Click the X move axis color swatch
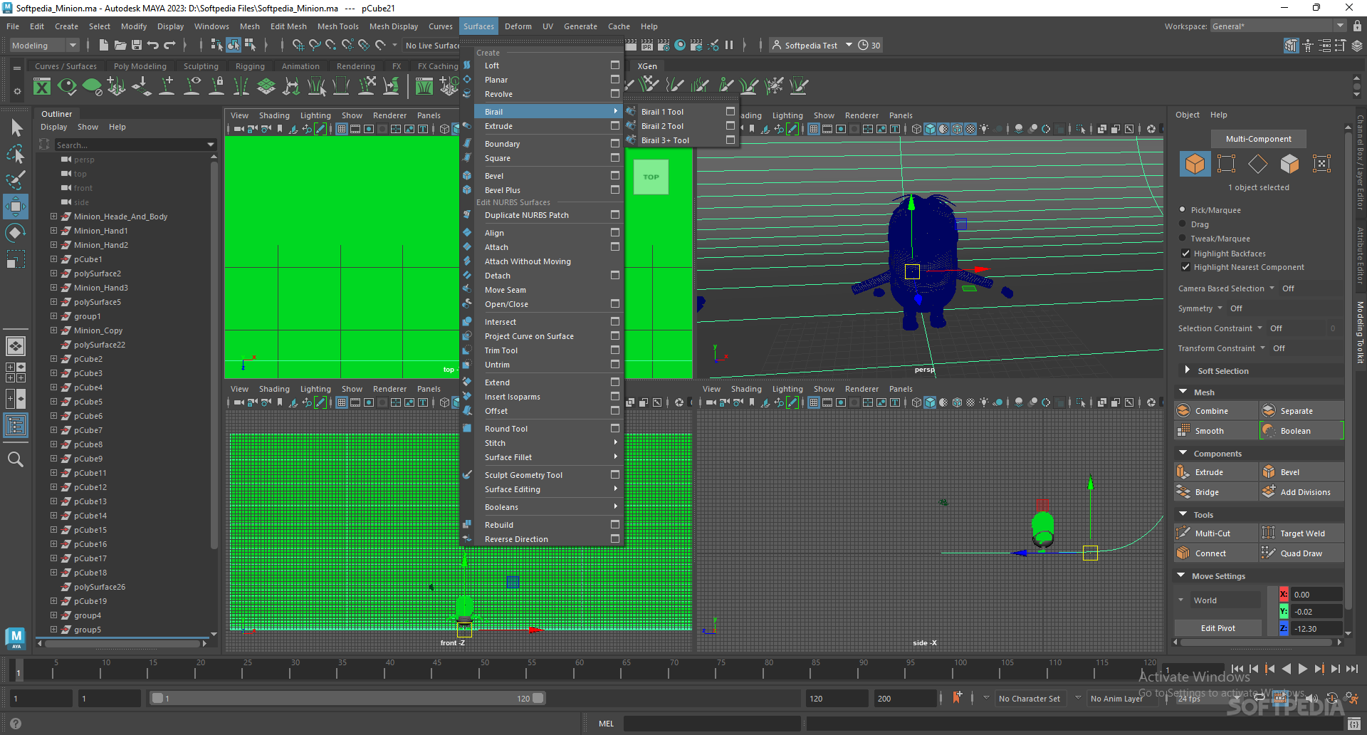 tap(1284, 595)
